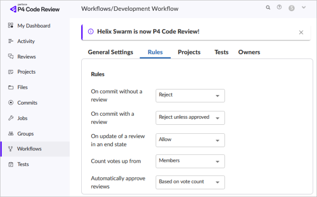This screenshot has width=317, height=197.
Task: Expand the user menu chevron
Action: click(x=304, y=7)
